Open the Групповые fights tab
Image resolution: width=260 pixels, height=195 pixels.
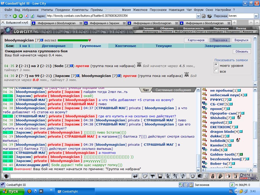pyautogui.click(x=90, y=46)
